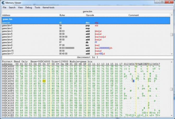Select the game.bin+3 disassembly row
Screen dimensions: 175x119
coord(86,31)
